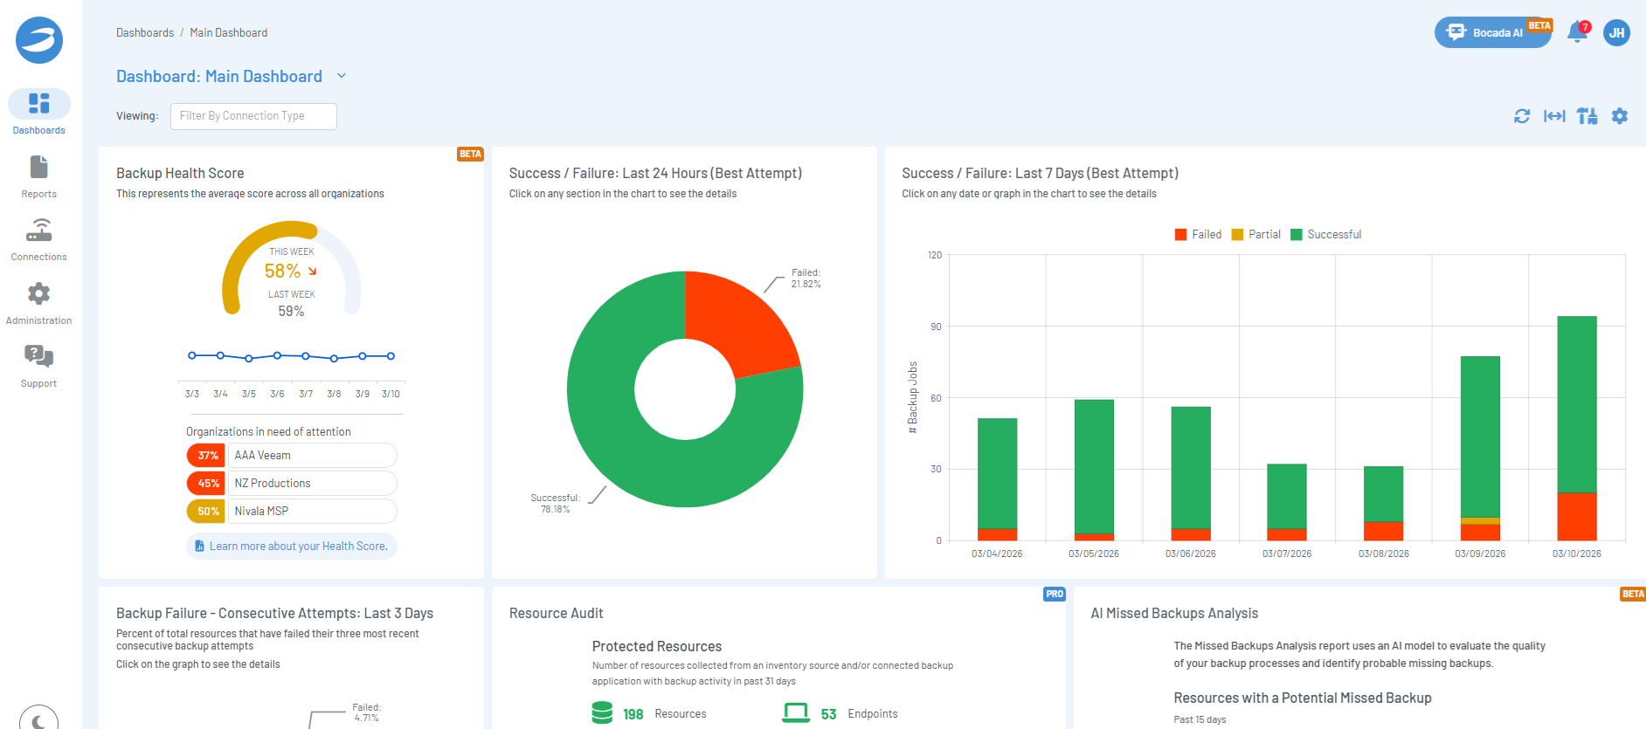Toggle the Successful legend series
The width and height of the screenshot is (1646, 729).
[1325, 235]
